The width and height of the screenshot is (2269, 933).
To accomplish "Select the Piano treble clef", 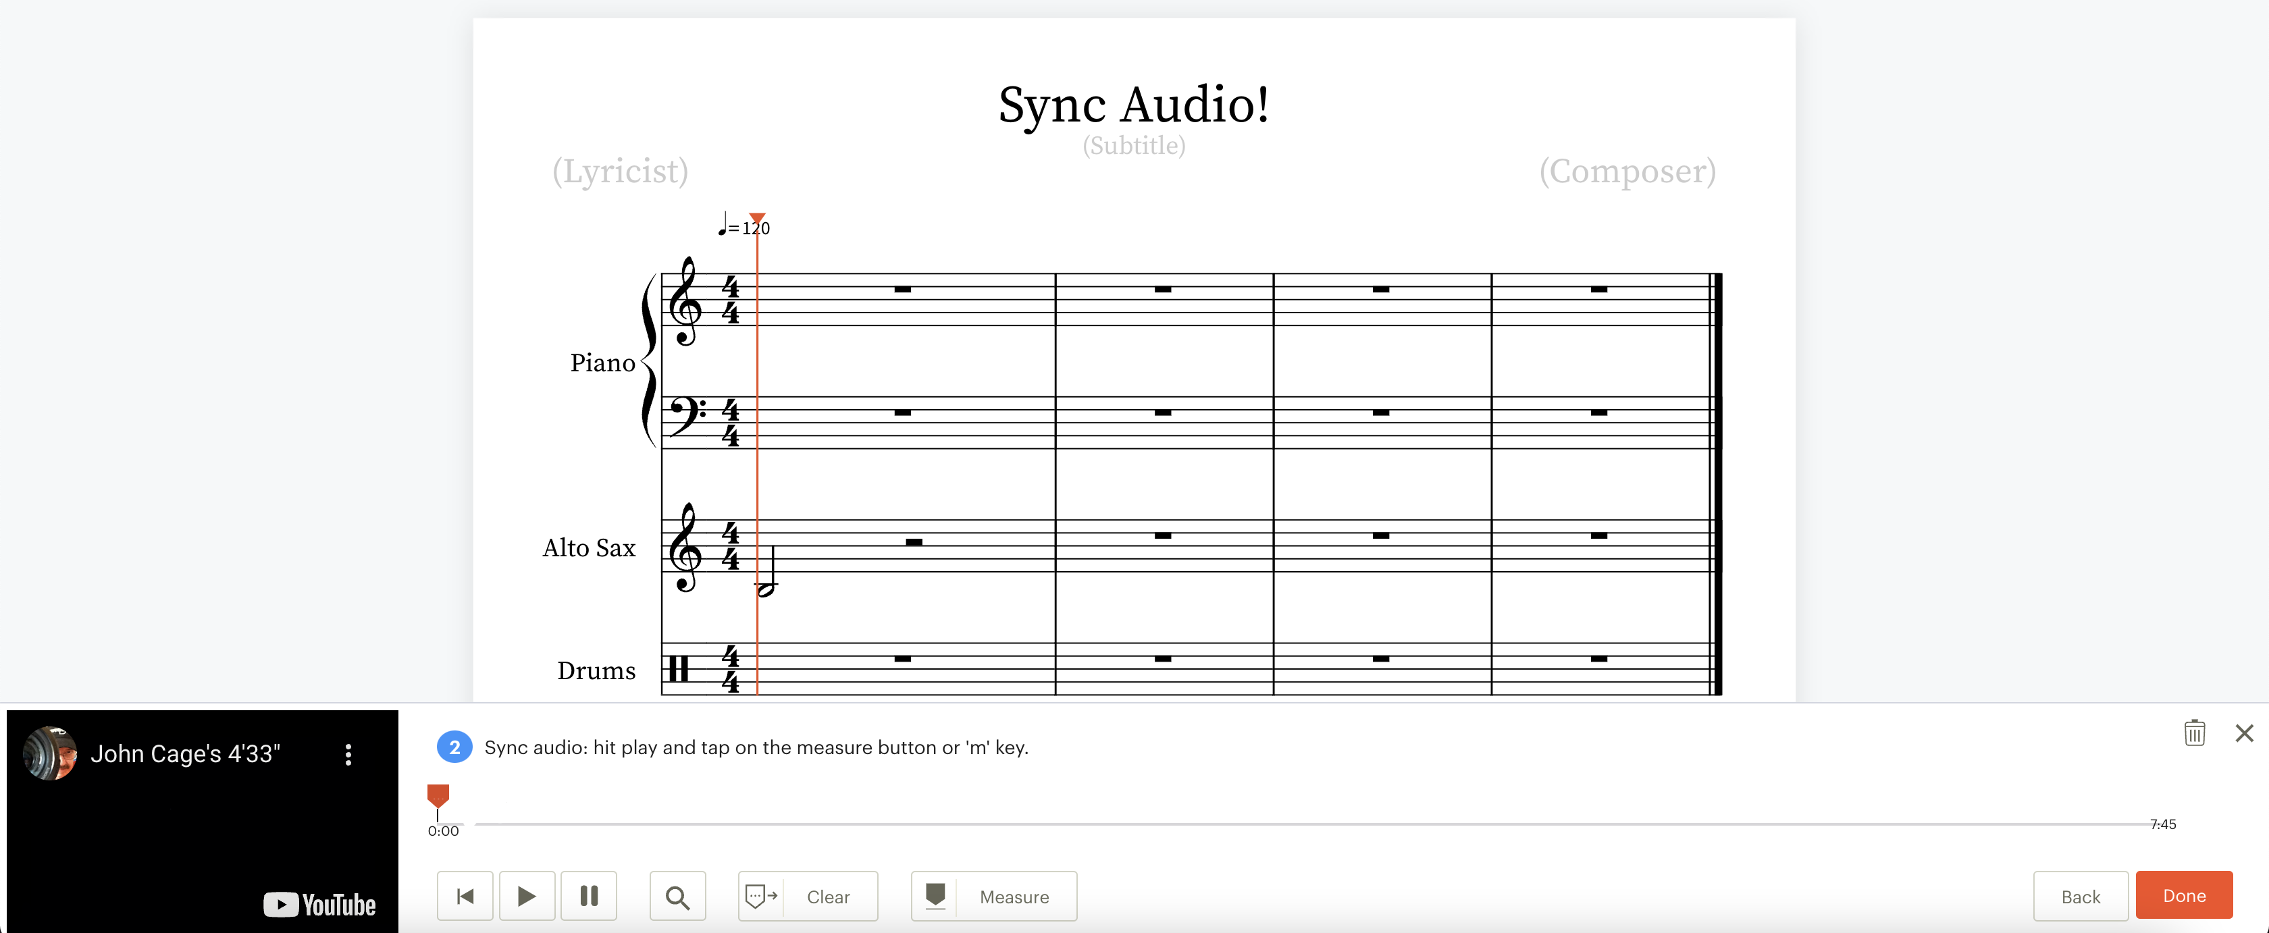I will point(685,301).
